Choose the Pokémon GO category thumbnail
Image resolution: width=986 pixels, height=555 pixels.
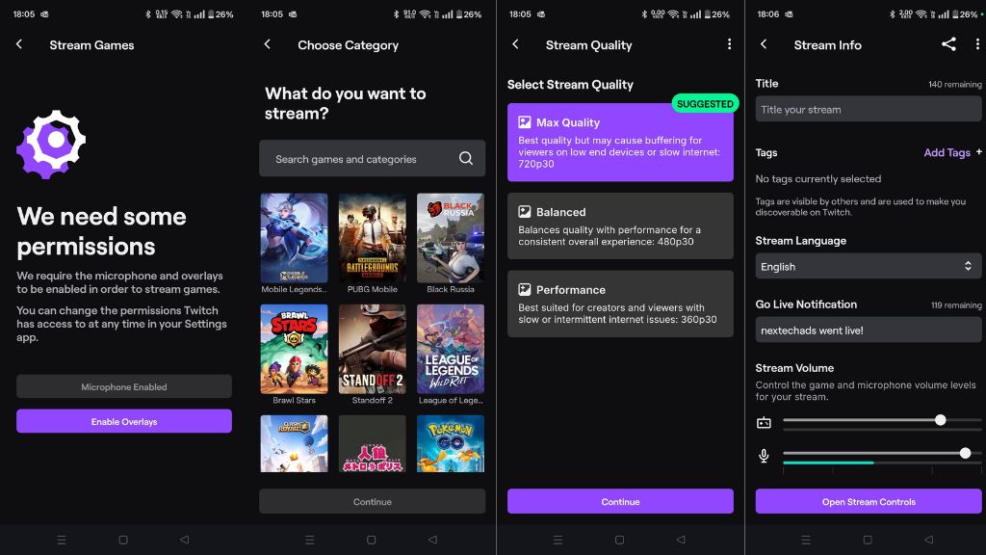tap(451, 443)
